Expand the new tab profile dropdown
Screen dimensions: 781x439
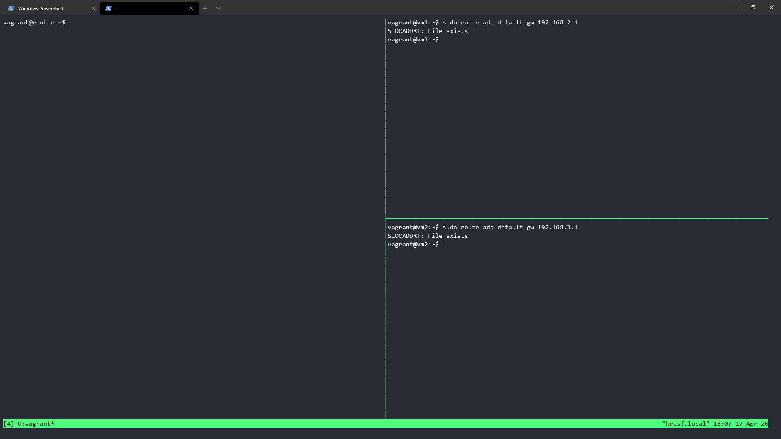(x=218, y=8)
